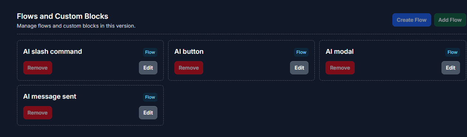Edit the AI slash command flow
The width and height of the screenshot is (467, 137).
[148, 68]
